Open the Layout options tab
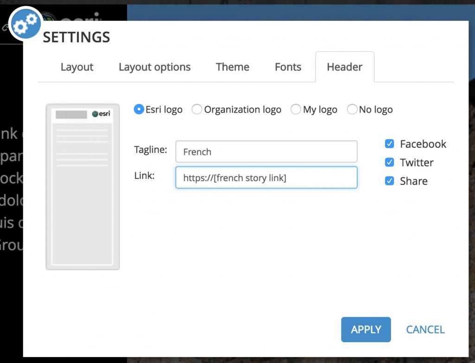Image resolution: width=475 pixels, height=363 pixels. pos(154,67)
